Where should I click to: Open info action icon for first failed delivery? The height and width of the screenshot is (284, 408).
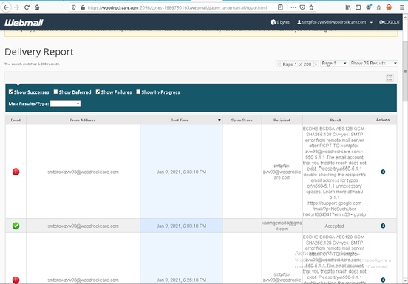(383, 172)
